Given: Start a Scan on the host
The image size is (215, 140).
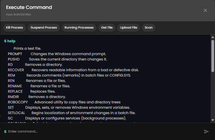Looking at the screenshot, I should click(x=149, y=28).
